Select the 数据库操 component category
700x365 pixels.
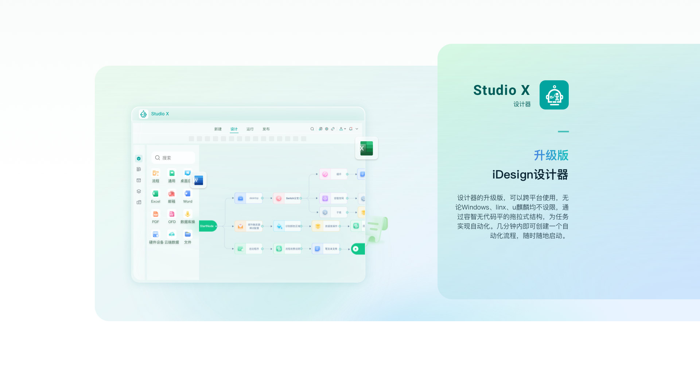tap(188, 217)
